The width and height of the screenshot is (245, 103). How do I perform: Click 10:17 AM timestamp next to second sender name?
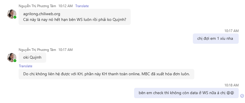[x=65, y=50]
